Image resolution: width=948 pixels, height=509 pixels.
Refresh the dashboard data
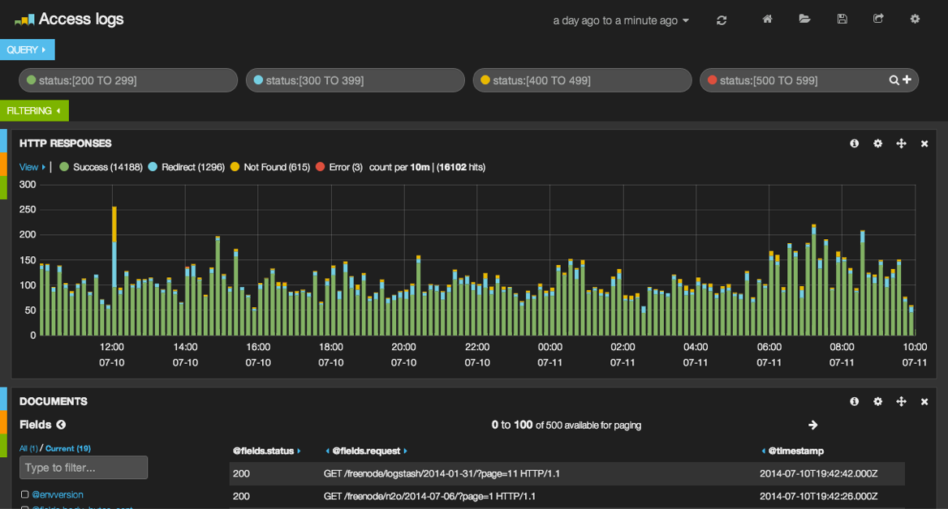pyautogui.click(x=721, y=19)
